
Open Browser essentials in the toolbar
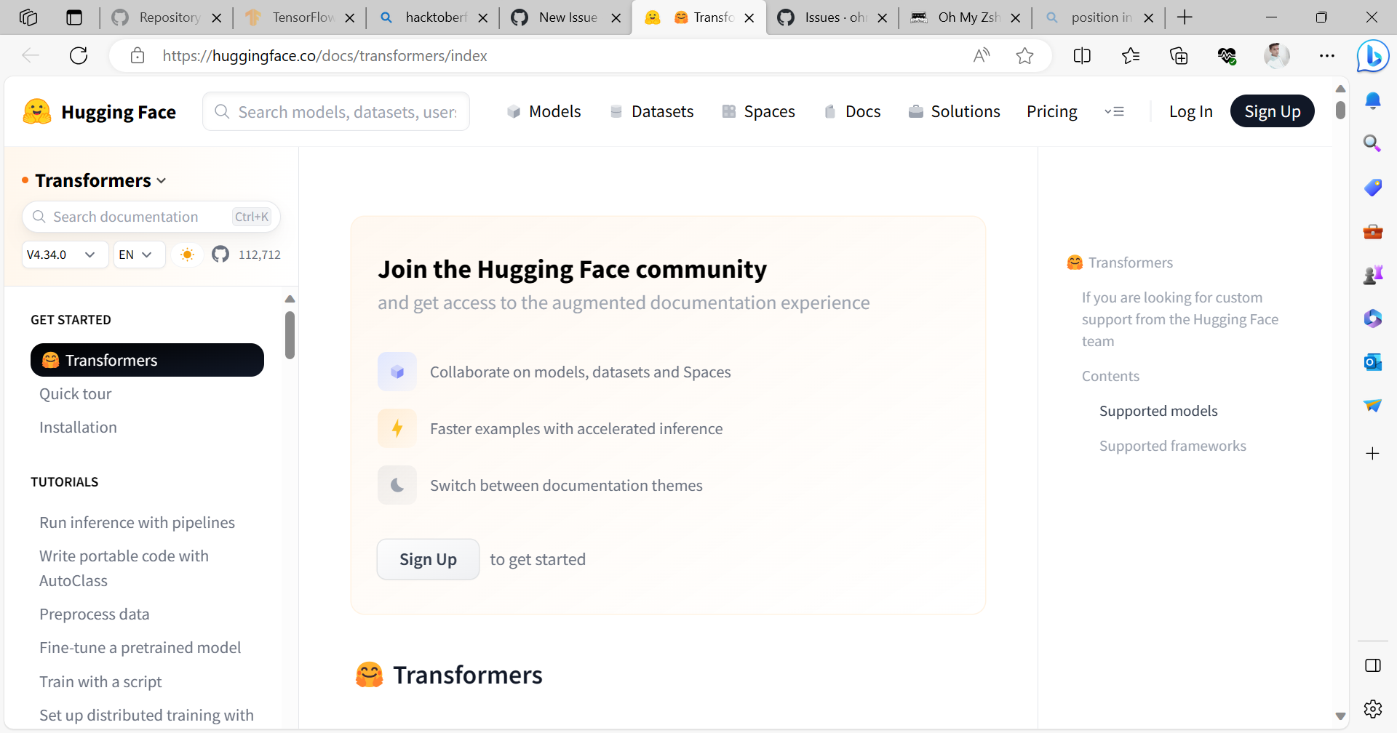click(x=1227, y=55)
